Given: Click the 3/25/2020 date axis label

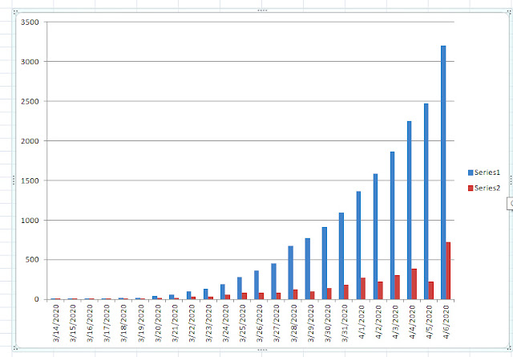Looking at the screenshot, I should (x=243, y=323).
